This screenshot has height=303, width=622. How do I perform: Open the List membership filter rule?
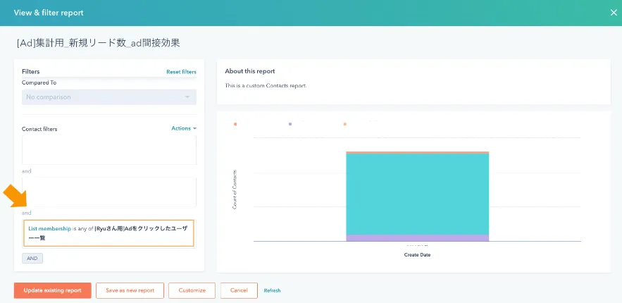click(108, 233)
